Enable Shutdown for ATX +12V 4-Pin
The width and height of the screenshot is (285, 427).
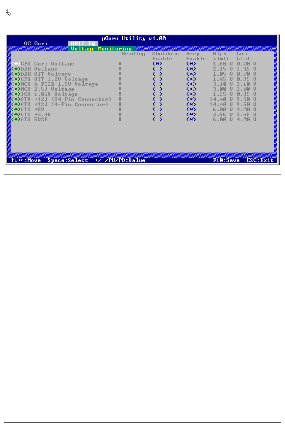pyautogui.click(x=157, y=104)
